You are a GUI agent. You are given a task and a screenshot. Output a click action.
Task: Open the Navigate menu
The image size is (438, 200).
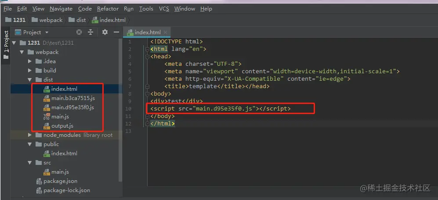click(61, 9)
